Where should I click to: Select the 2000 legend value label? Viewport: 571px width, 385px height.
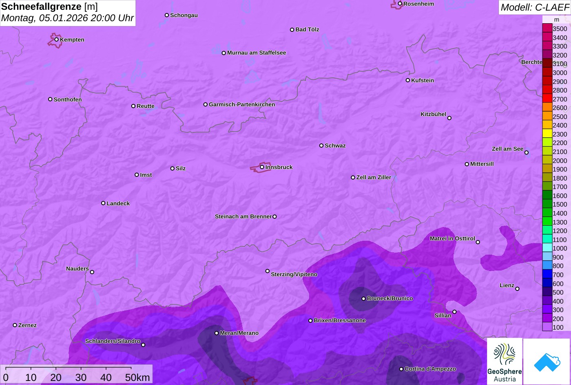click(560, 161)
